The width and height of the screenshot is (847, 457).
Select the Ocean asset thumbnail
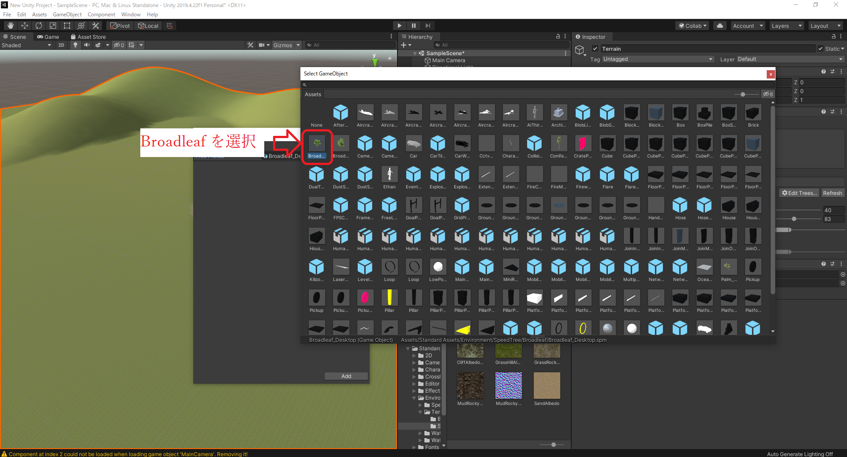click(705, 270)
